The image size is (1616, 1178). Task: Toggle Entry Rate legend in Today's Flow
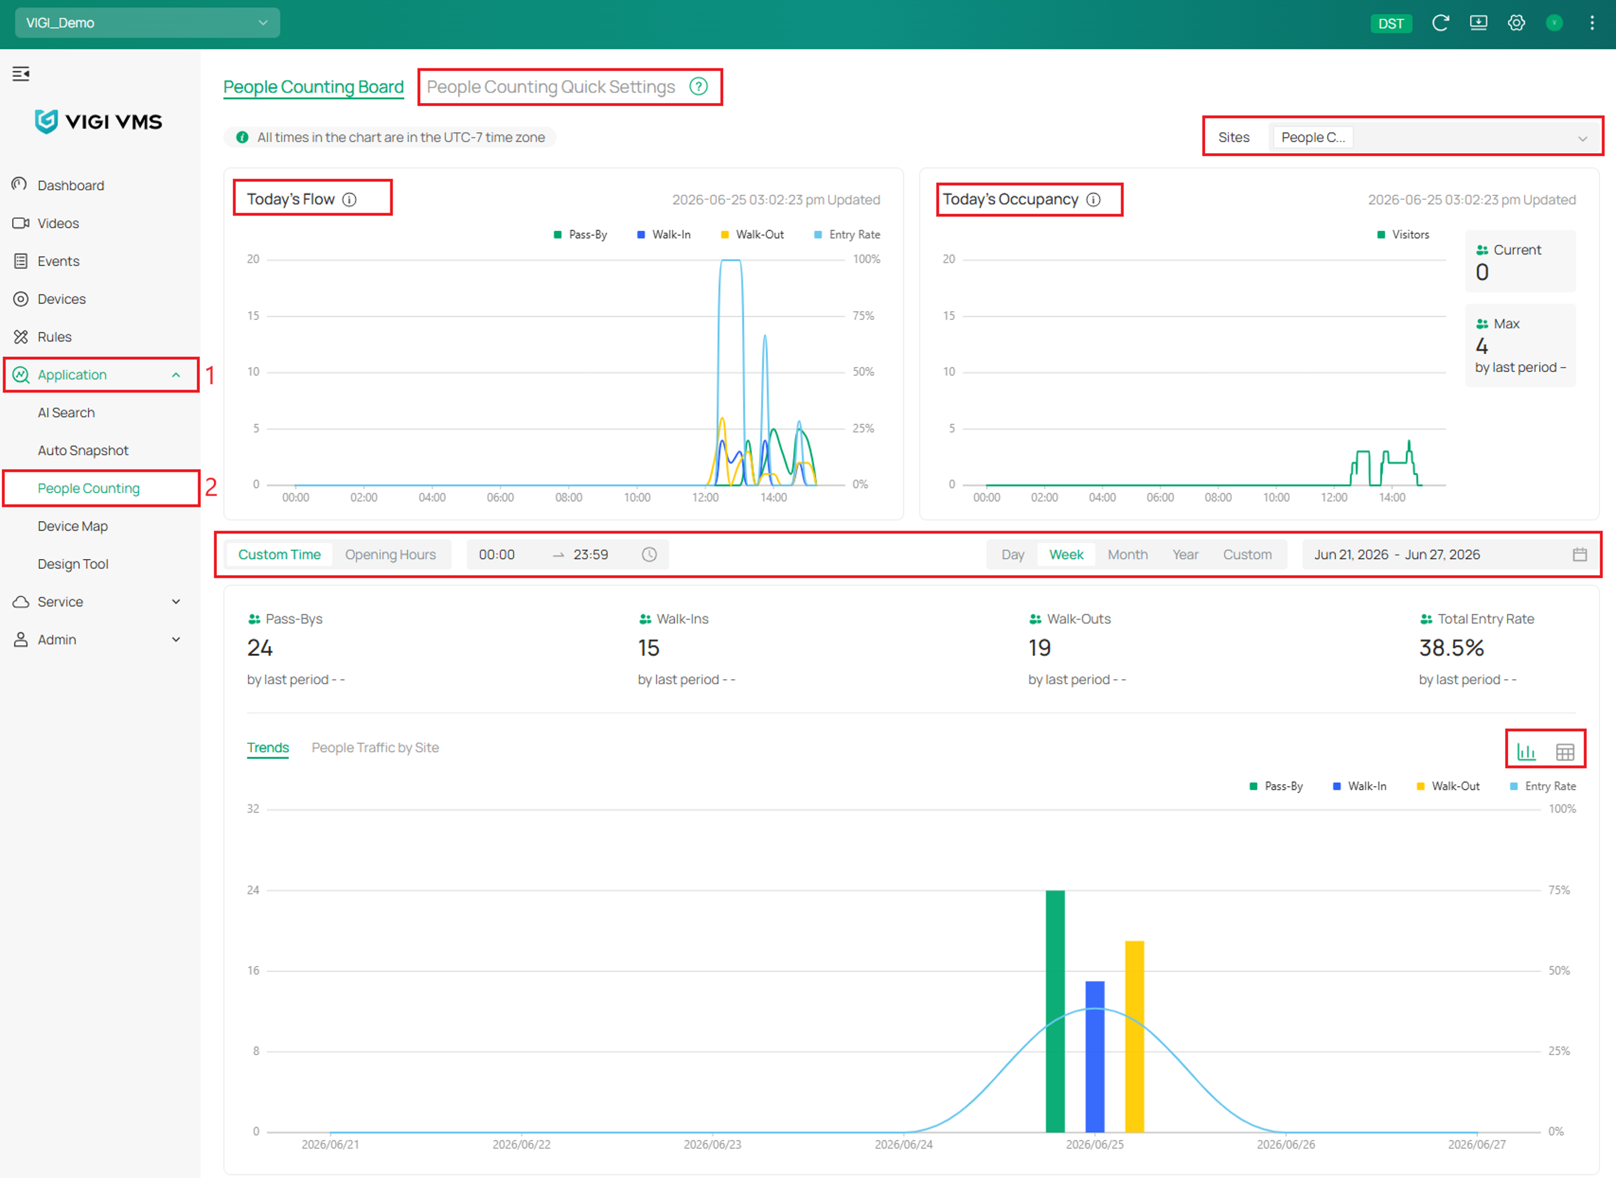point(847,234)
